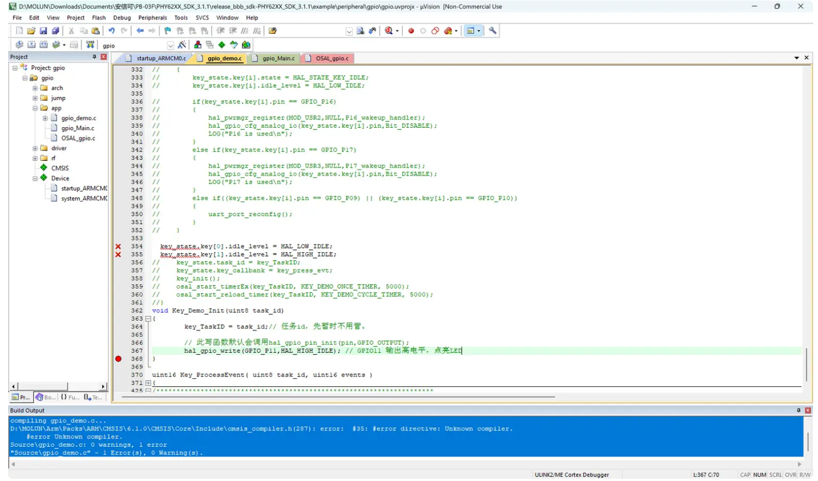Kill all breakpoints icon
The width and height of the screenshot is (818, 481).
click(448, 31)
